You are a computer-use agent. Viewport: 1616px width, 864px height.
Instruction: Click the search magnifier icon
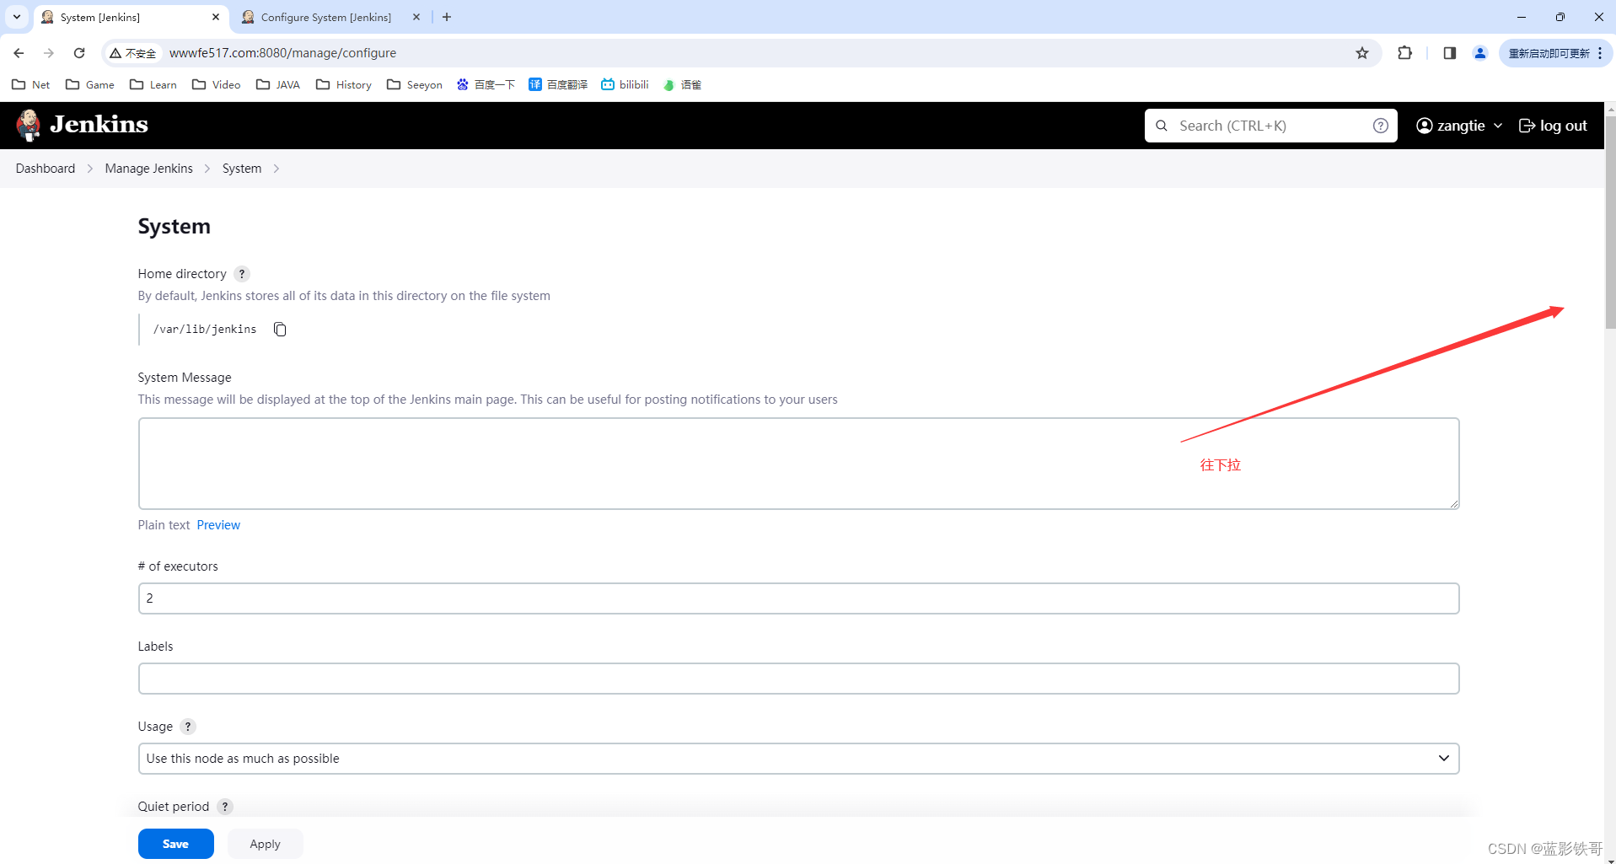tap(1162, 126)
